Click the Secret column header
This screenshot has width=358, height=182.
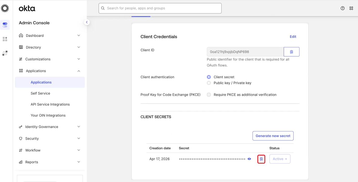[184, 148]
